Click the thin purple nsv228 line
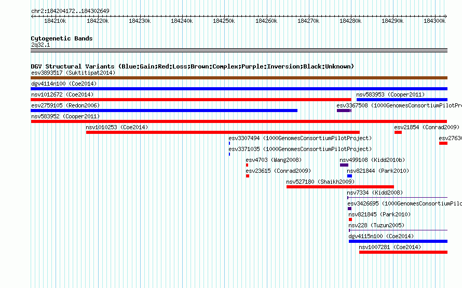Viewport: 462px width, 288px height. [398, 230]
